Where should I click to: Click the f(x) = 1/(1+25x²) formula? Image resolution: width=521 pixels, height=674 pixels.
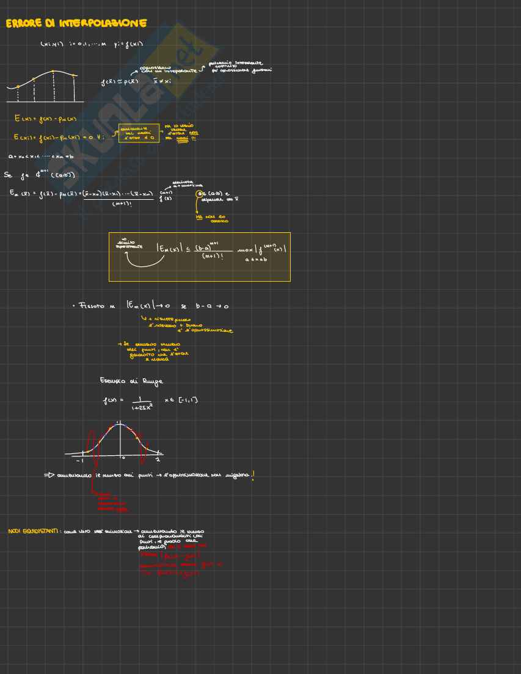(129, 402)
